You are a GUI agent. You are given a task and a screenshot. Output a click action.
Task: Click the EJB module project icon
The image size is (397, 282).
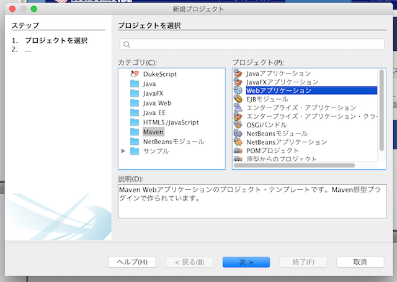pos(238,99)
